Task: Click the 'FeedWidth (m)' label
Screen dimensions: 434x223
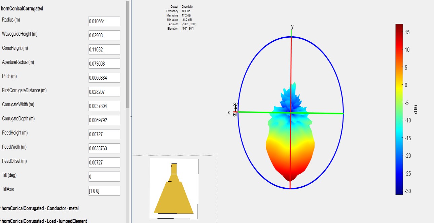Action: [x=14, y=147]
